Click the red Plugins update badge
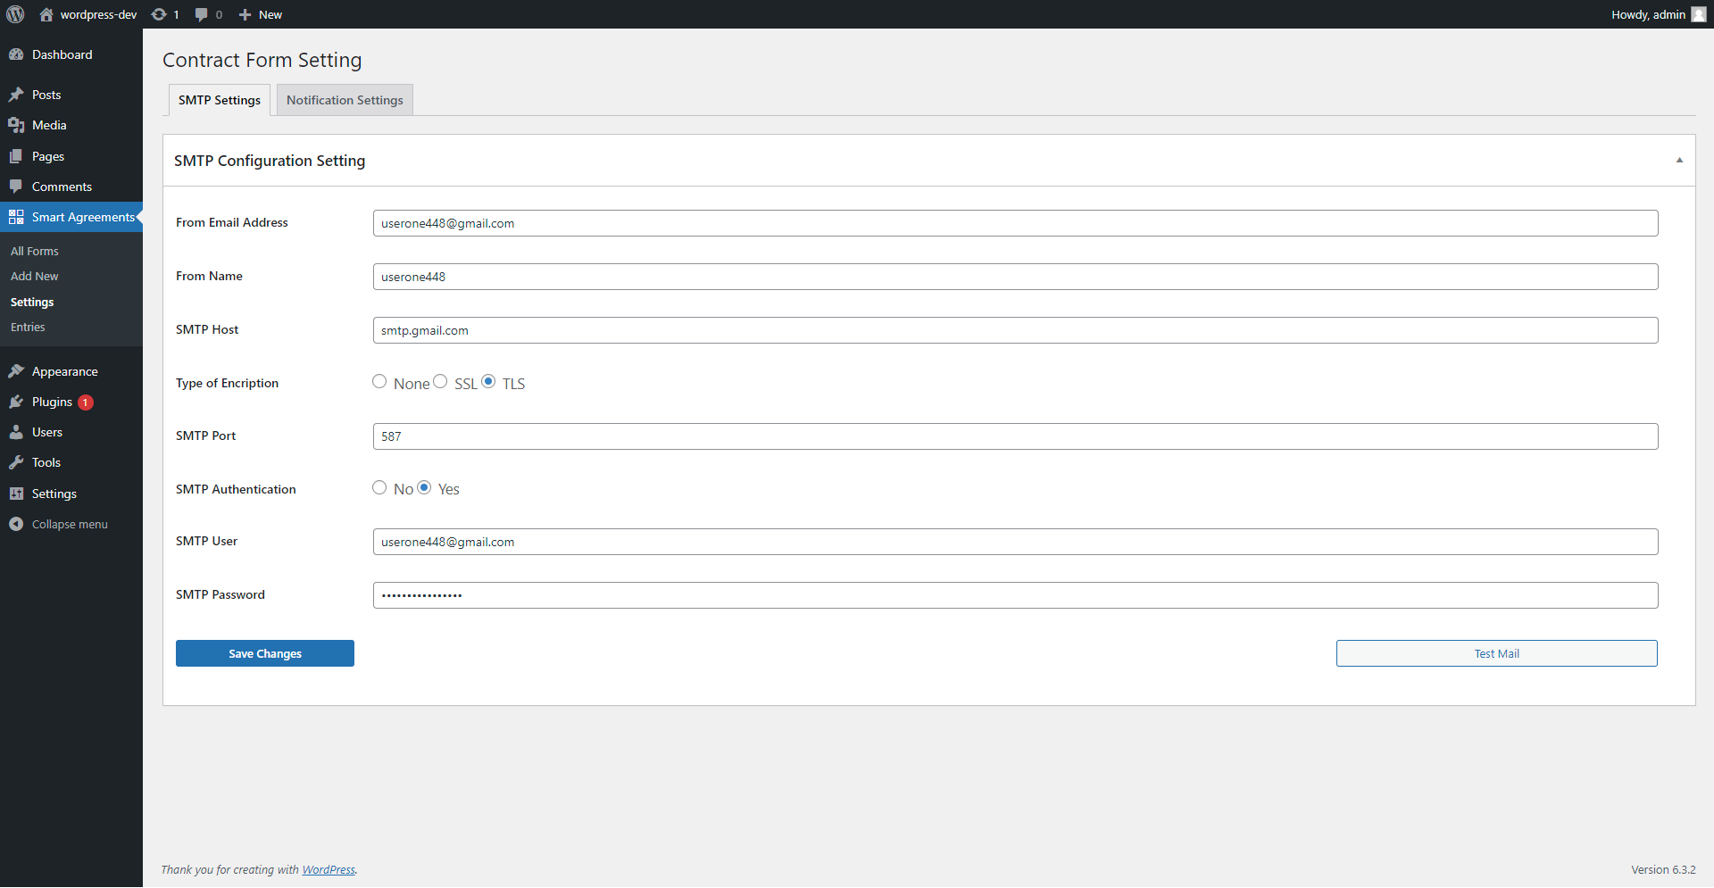1714x888 pixels. tap(86, 403)
